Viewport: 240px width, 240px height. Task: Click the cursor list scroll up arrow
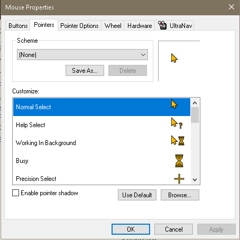pyautogui.click(x=195, y=103)
